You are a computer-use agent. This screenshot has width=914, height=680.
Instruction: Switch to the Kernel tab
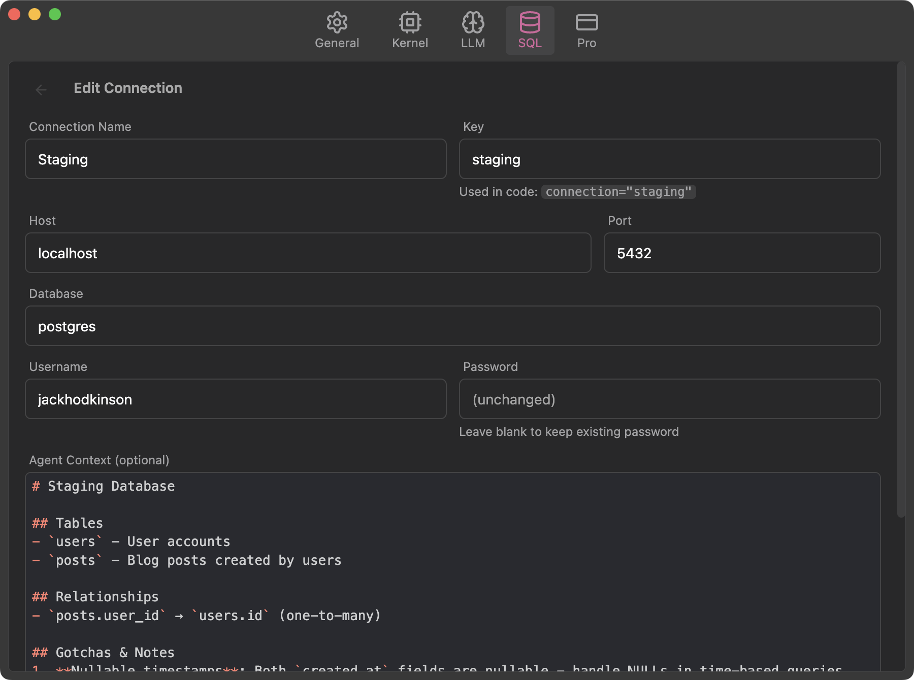click(x=410, y=30)
